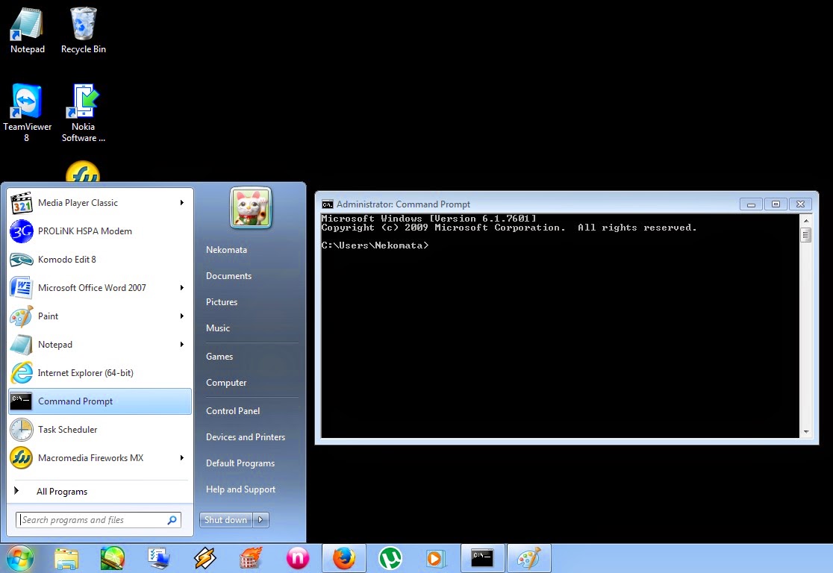Select the Recycle Bin desktop icon
Screen dimensions: 833x573
84,31
